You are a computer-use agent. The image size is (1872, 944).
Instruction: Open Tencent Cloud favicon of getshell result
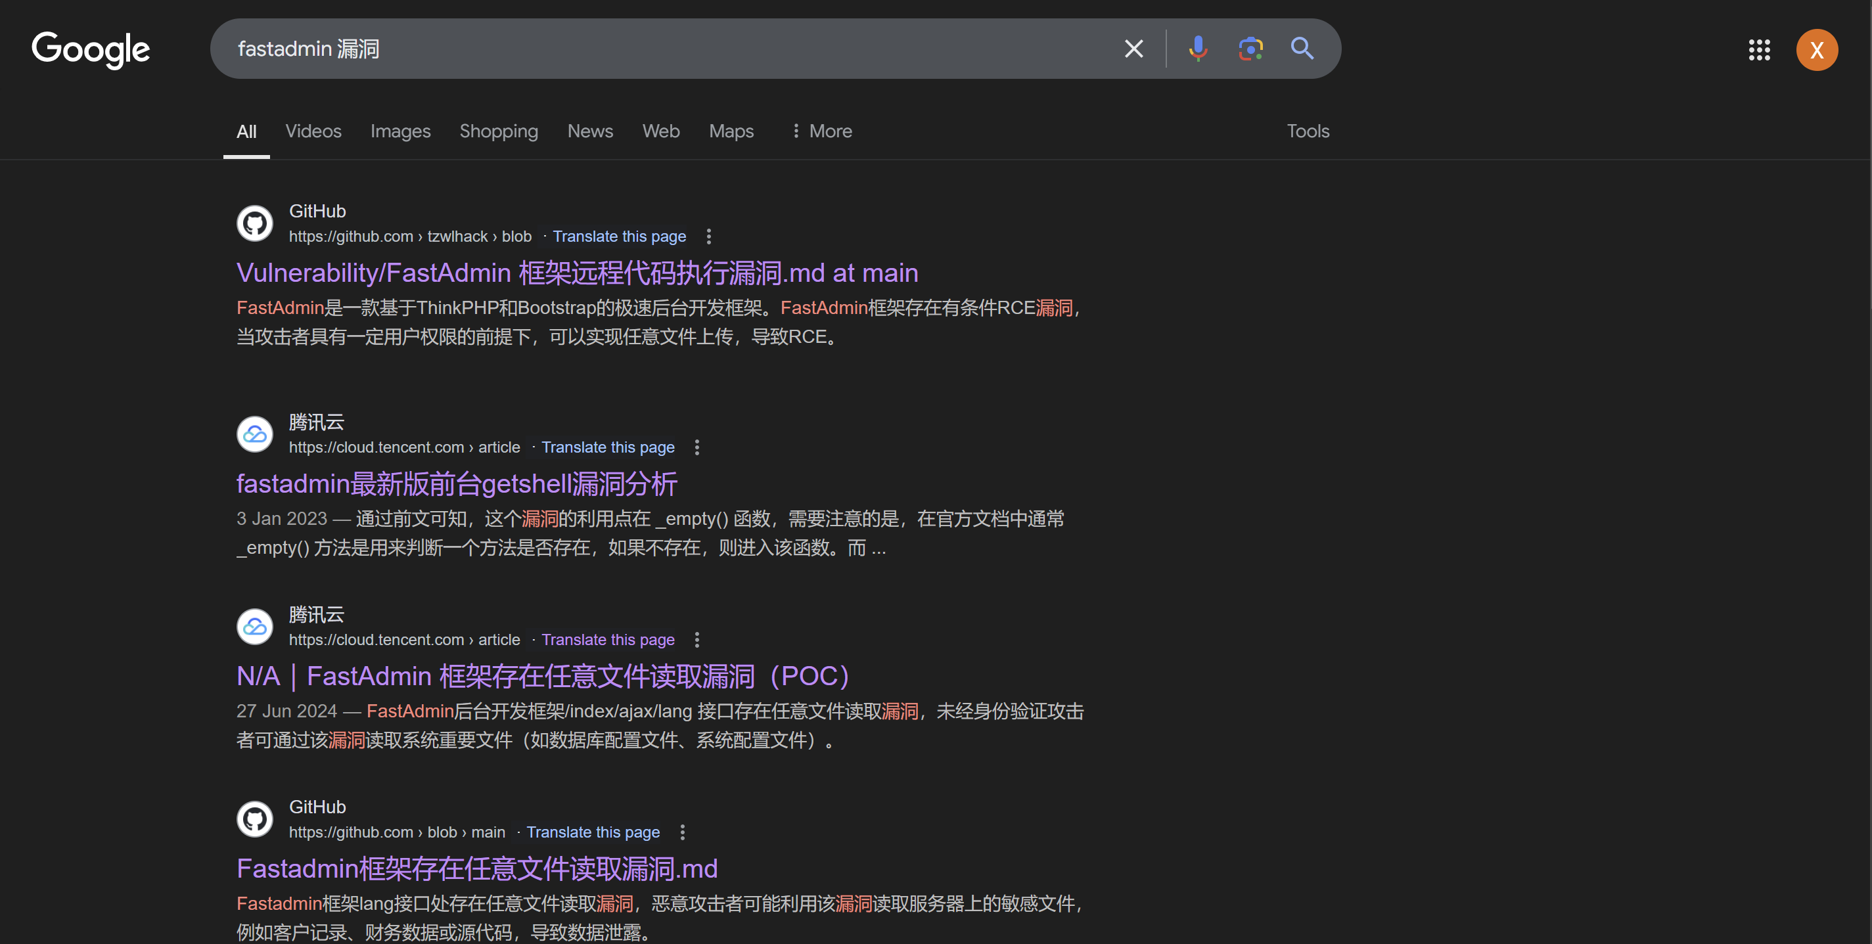(x=255, y=434)
